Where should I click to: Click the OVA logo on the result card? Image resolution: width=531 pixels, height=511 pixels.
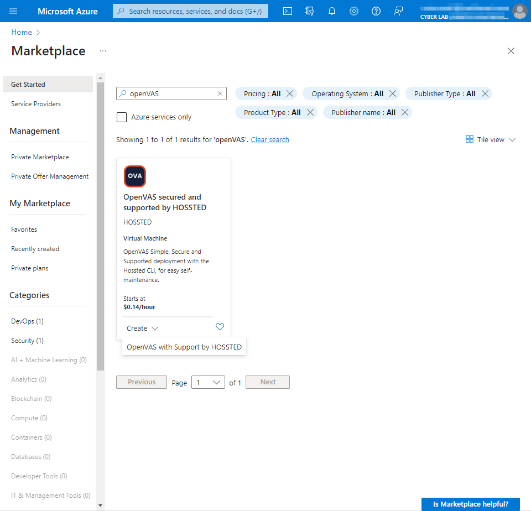(135, 176)
